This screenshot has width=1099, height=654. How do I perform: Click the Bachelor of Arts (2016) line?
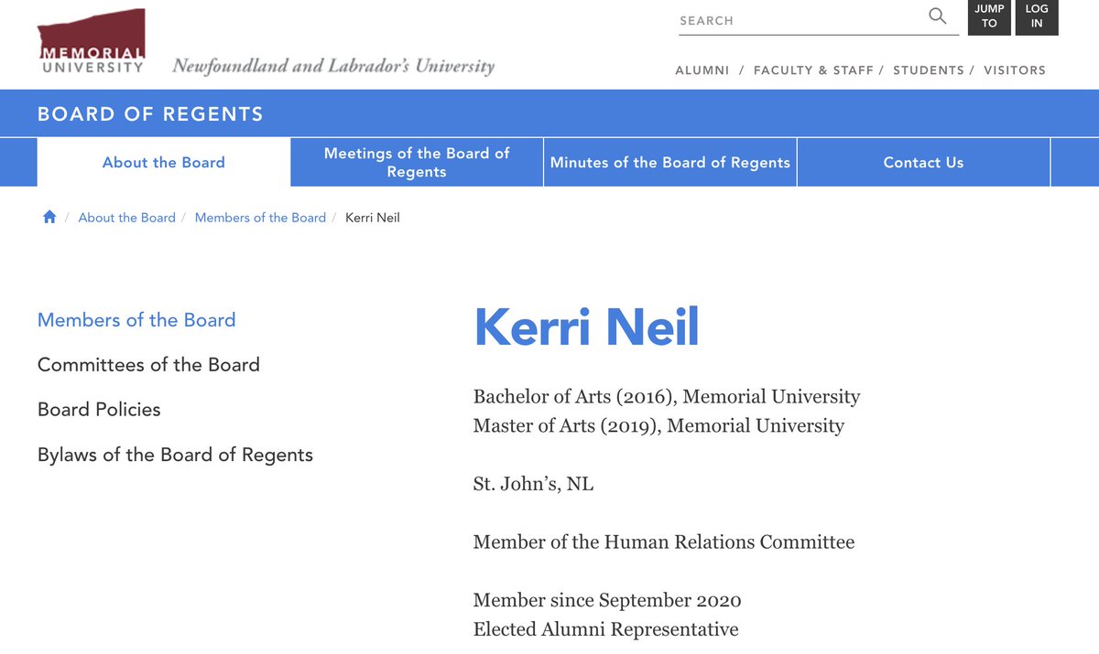click(x=667, y=397)
